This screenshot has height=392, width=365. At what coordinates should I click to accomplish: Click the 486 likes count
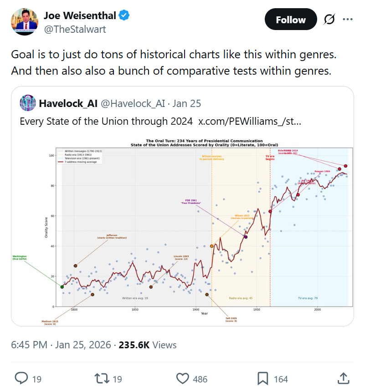pos(200,379)
